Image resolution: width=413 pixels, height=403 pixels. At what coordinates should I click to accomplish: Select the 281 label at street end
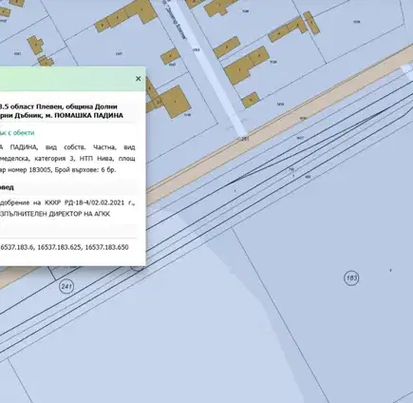click(244, 139)
